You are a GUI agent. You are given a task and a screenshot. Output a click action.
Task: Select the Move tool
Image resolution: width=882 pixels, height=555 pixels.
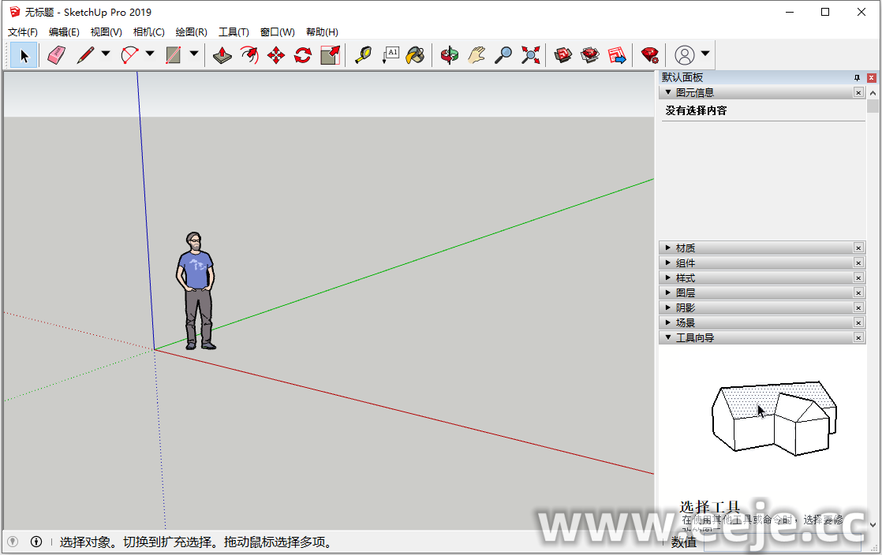[x=276, y=55]
